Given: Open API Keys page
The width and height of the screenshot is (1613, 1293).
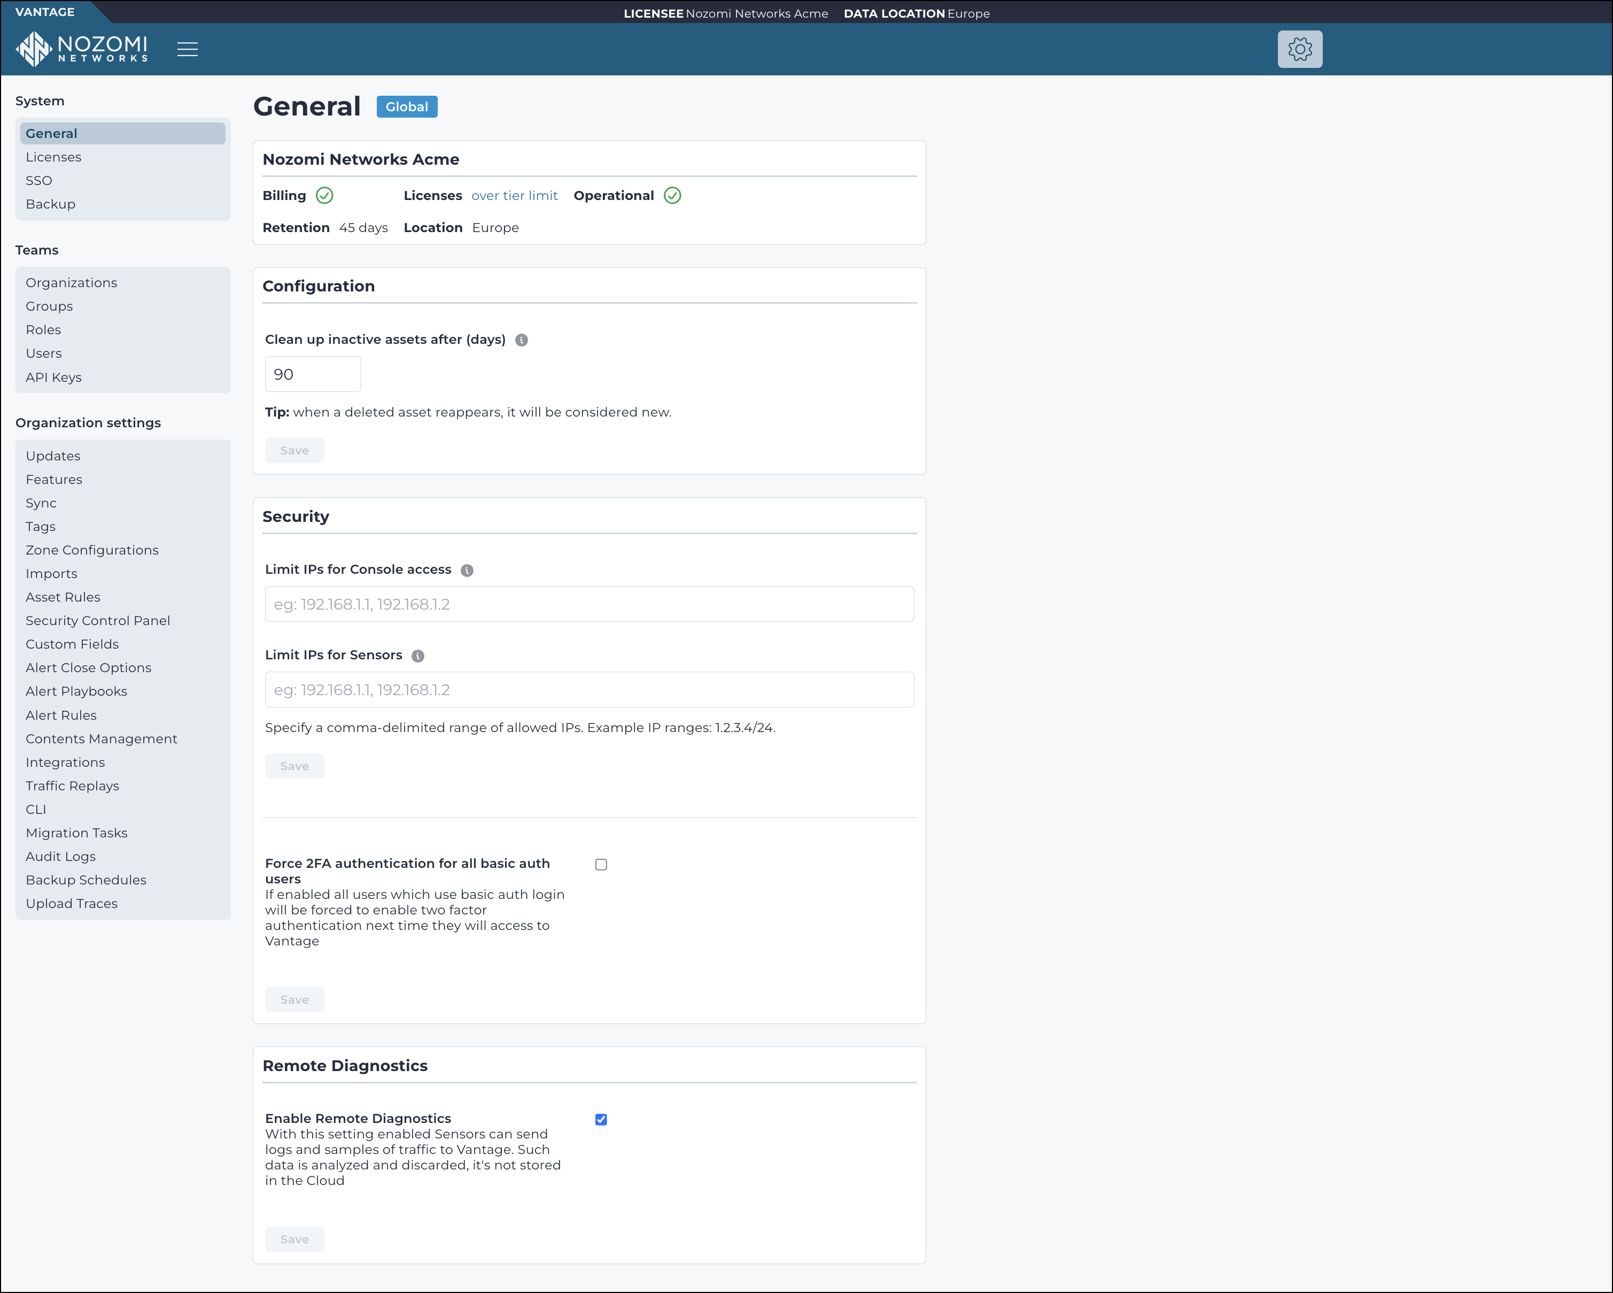Looking at the screenshot, I should [53, 378].
